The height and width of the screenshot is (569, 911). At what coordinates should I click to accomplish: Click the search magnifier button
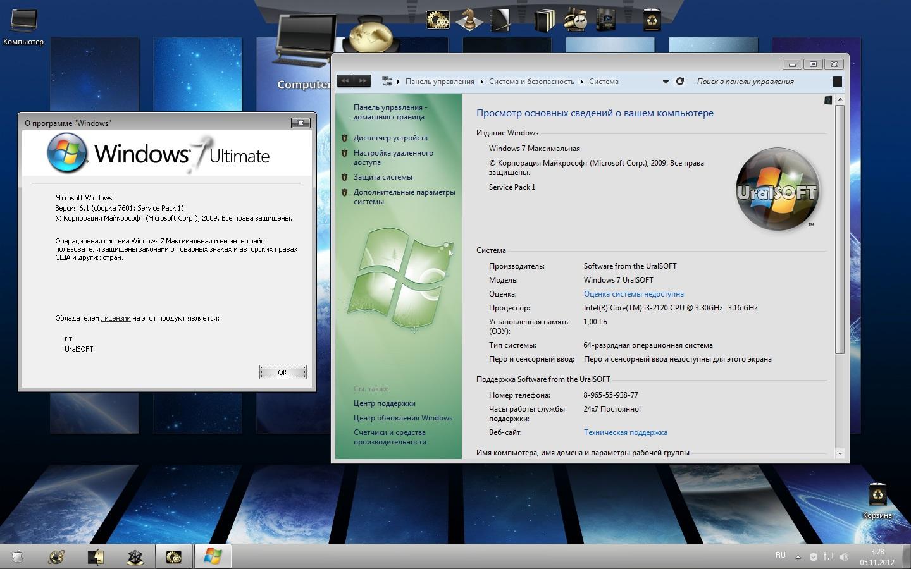[838, 81]
